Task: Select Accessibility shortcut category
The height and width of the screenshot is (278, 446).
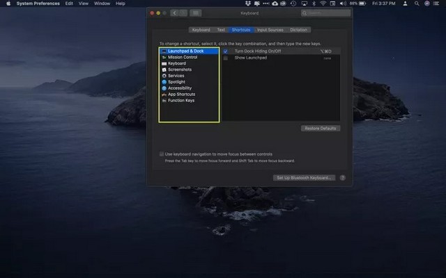Action: (x=189, y=88)
